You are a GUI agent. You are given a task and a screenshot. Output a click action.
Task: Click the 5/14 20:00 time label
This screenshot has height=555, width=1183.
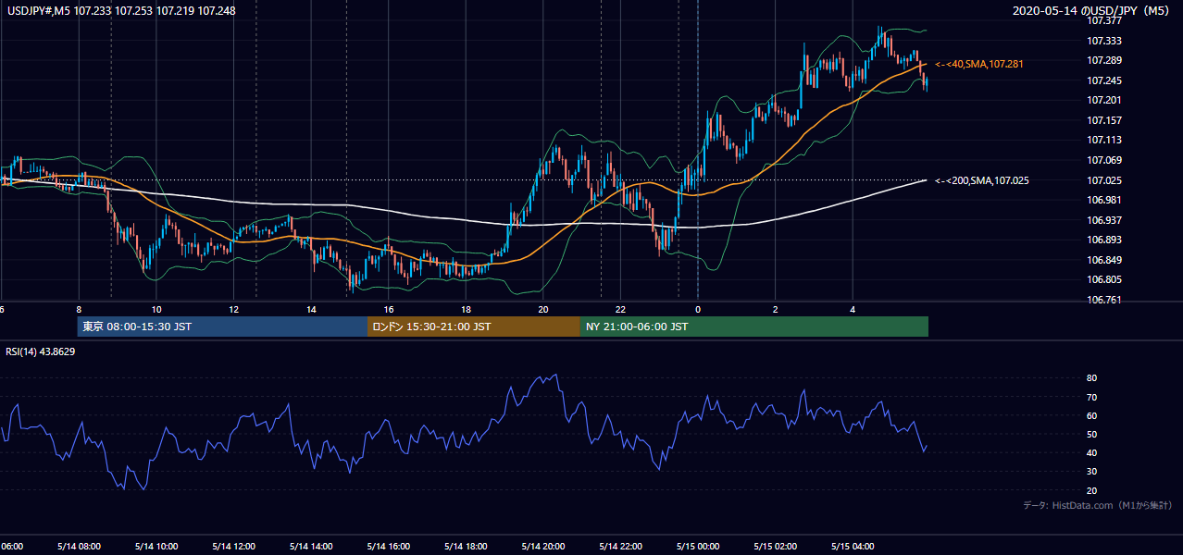click(x=542, y=546)
